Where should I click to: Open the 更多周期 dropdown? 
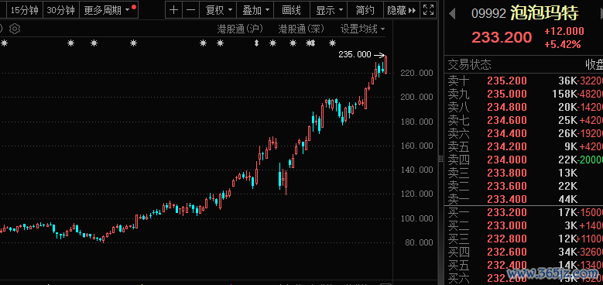tap(109, 10)
